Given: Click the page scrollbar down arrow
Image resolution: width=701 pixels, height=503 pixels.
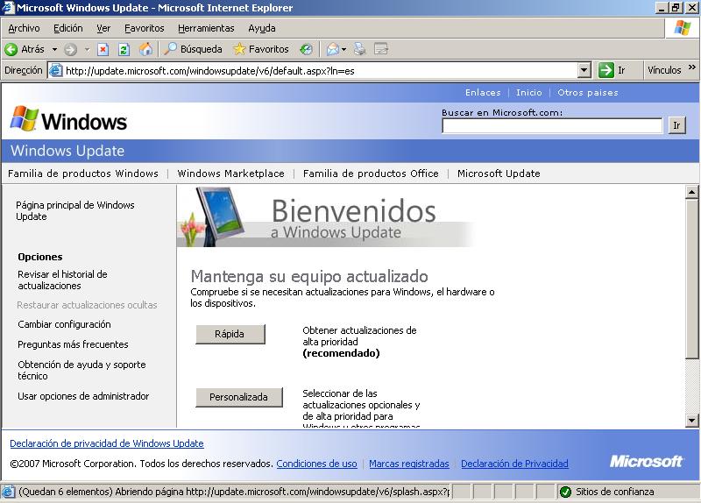Looking at the screenshot, I should pyautogui.click(x=692, y=421).
